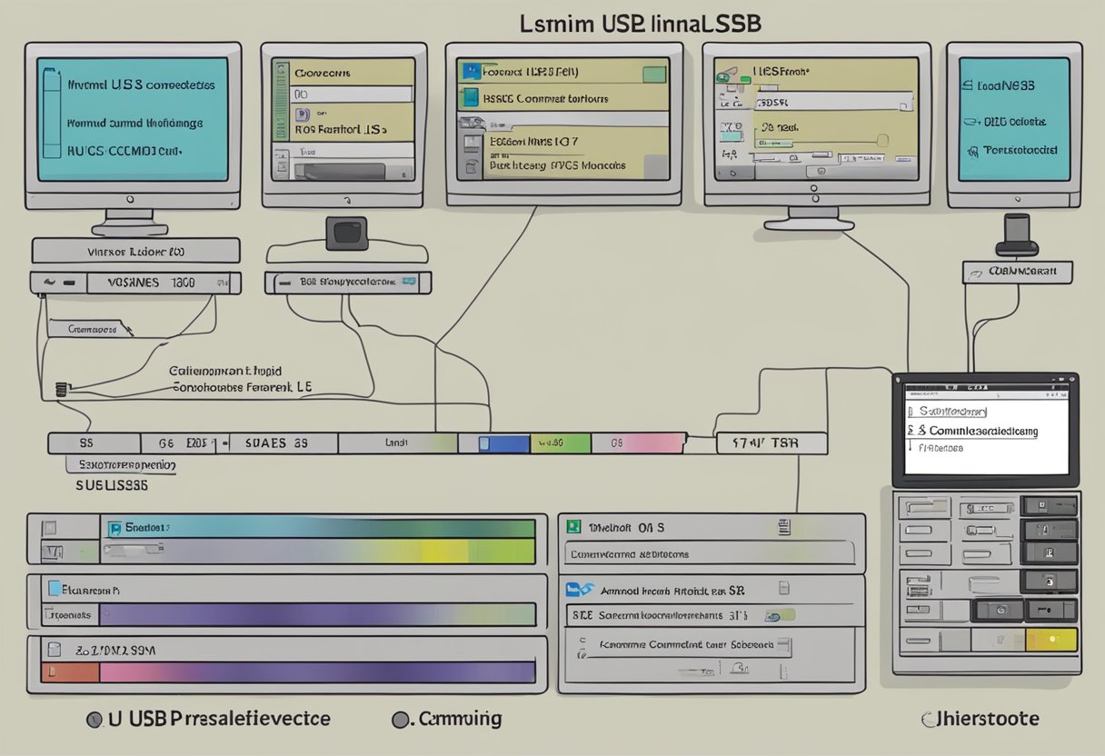Select the green drive icon on BSSE Comment row
The width and height of the screenshot is (1105, 756).
(472, 97)
